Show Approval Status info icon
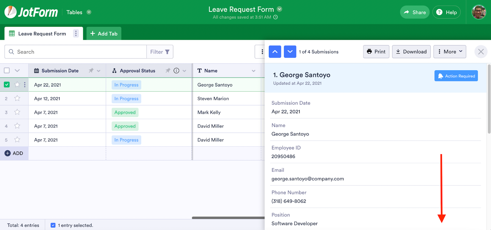 [x=176, y=71]
